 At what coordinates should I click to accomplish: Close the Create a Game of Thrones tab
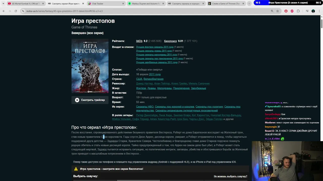tap(243, 4)
